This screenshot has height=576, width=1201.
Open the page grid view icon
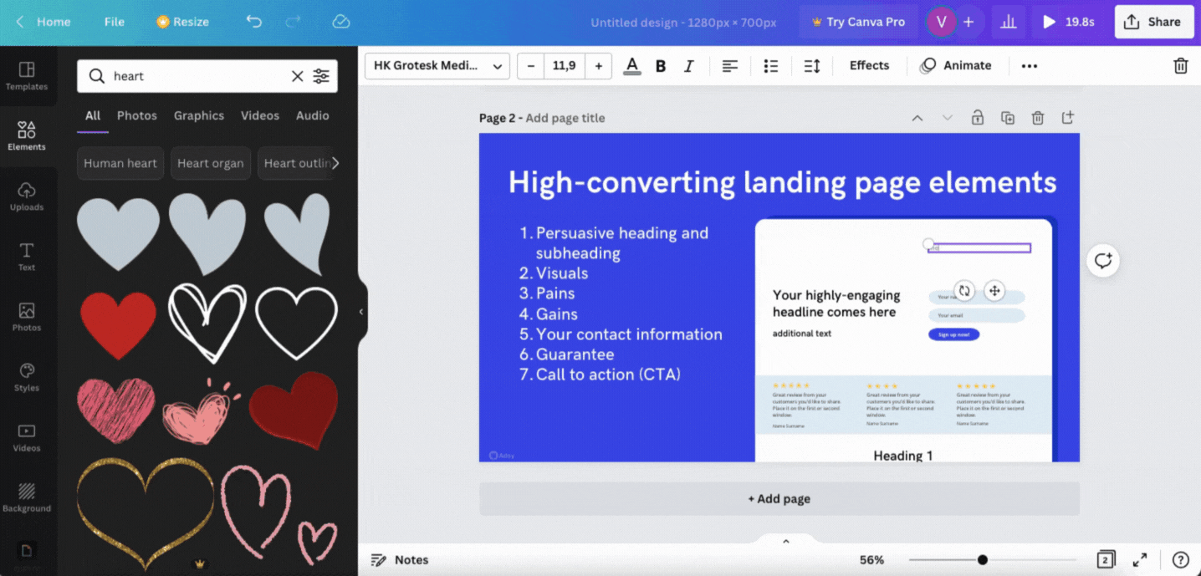(x=1106, y=560)
